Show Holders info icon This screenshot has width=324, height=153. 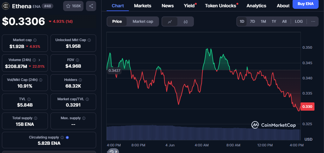80,80
